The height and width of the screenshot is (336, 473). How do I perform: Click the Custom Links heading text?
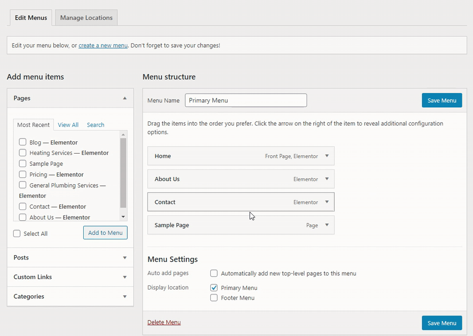(33, 277)
